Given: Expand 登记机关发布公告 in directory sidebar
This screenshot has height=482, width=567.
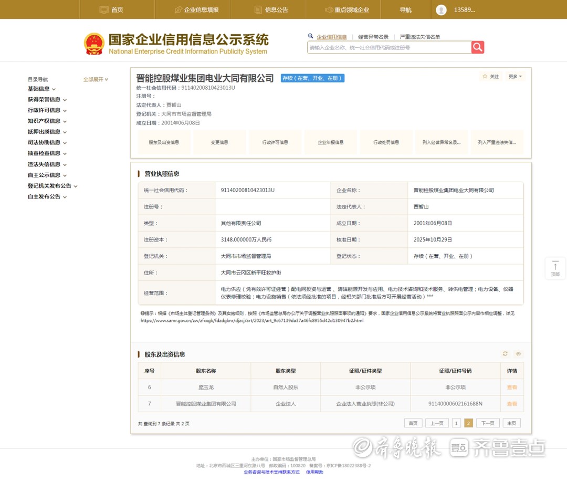Looking at the screenshot, I should point(52,186).
